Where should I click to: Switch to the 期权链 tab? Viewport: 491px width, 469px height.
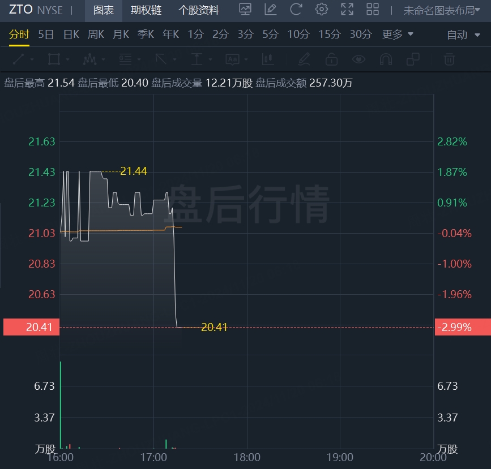tap(146, 10)
